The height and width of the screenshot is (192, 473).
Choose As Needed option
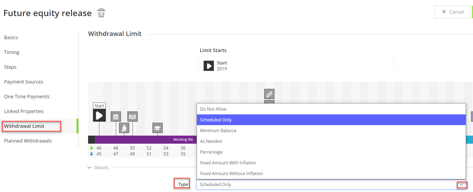coord(331,141)
